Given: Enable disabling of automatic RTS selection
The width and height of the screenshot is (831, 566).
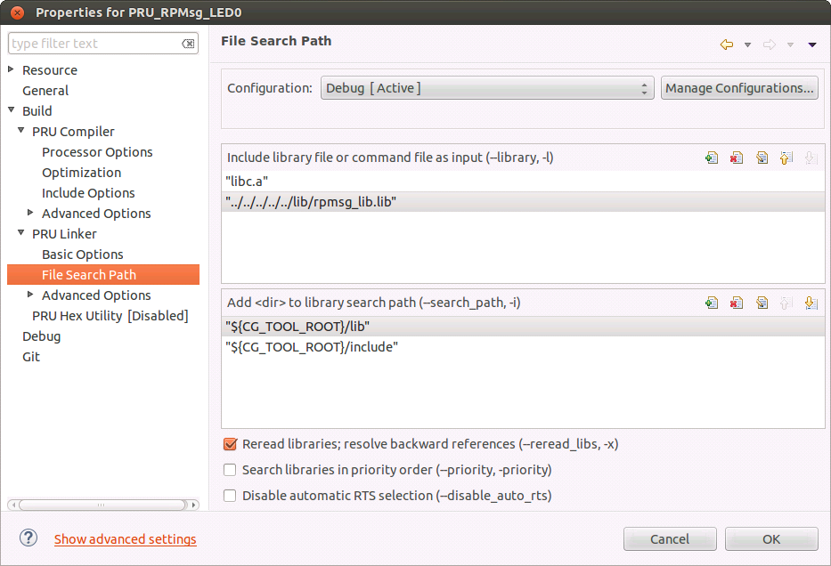Looking at the screenshot, I should coord(230,496).
